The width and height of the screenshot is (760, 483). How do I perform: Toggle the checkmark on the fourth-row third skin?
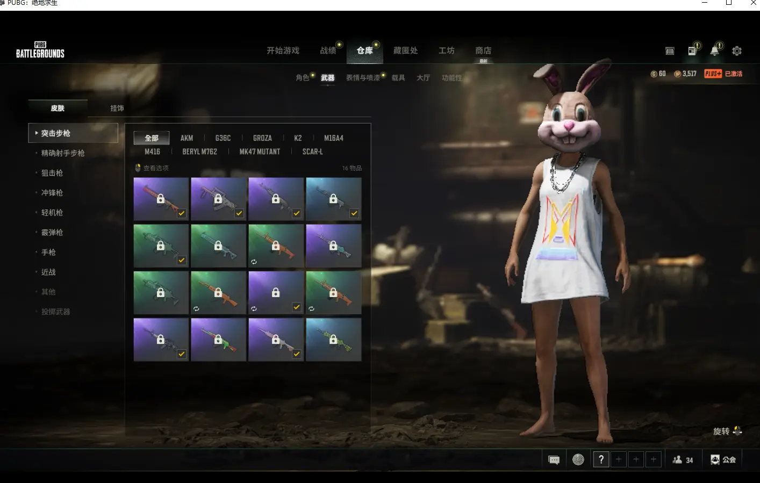click(x=297, y=354)
